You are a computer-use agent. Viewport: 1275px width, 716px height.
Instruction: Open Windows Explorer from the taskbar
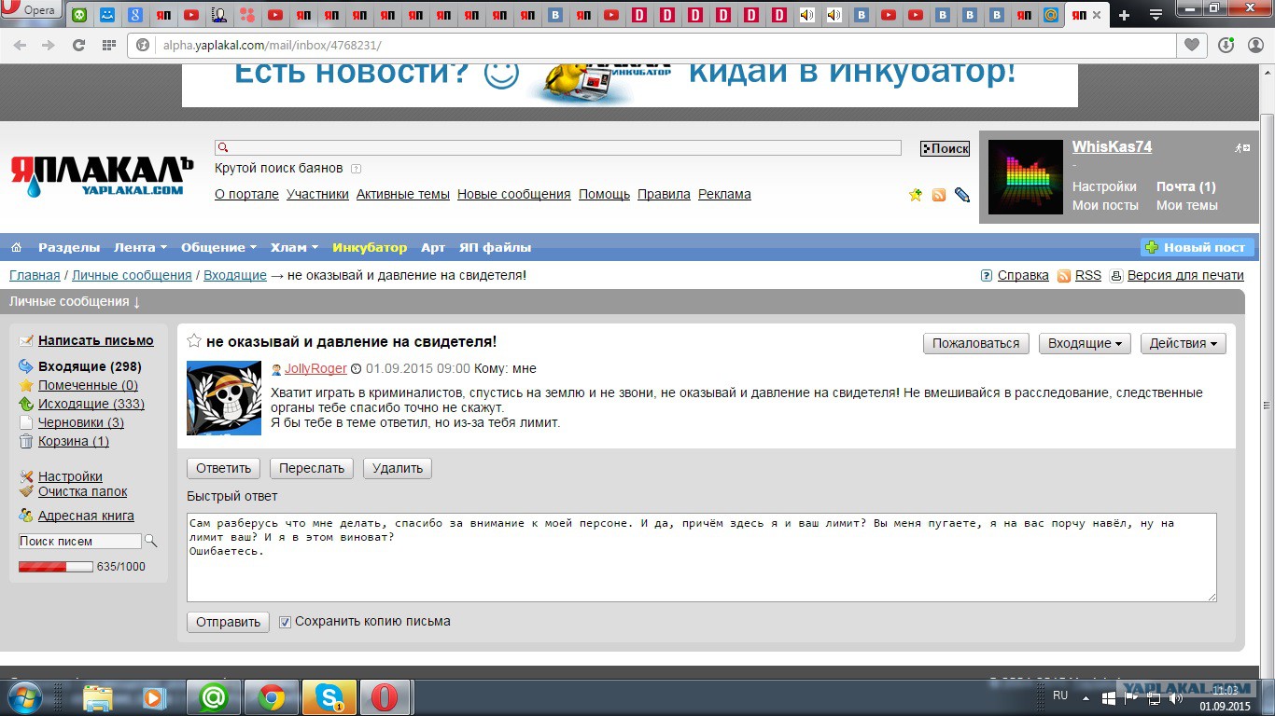[x=98, y=697]
